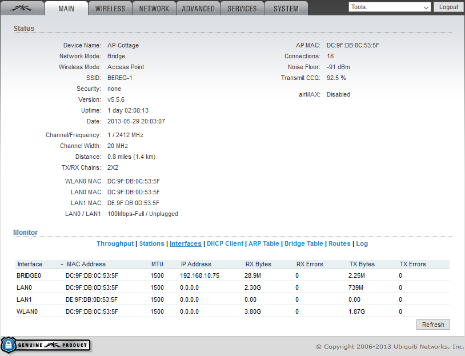Click the Genuine Product badge

(46, 345)
